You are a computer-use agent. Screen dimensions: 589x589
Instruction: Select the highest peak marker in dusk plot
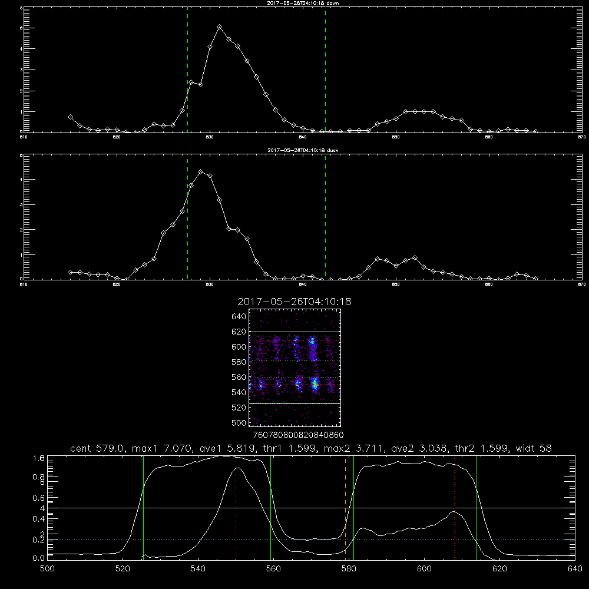pos(201,171)
